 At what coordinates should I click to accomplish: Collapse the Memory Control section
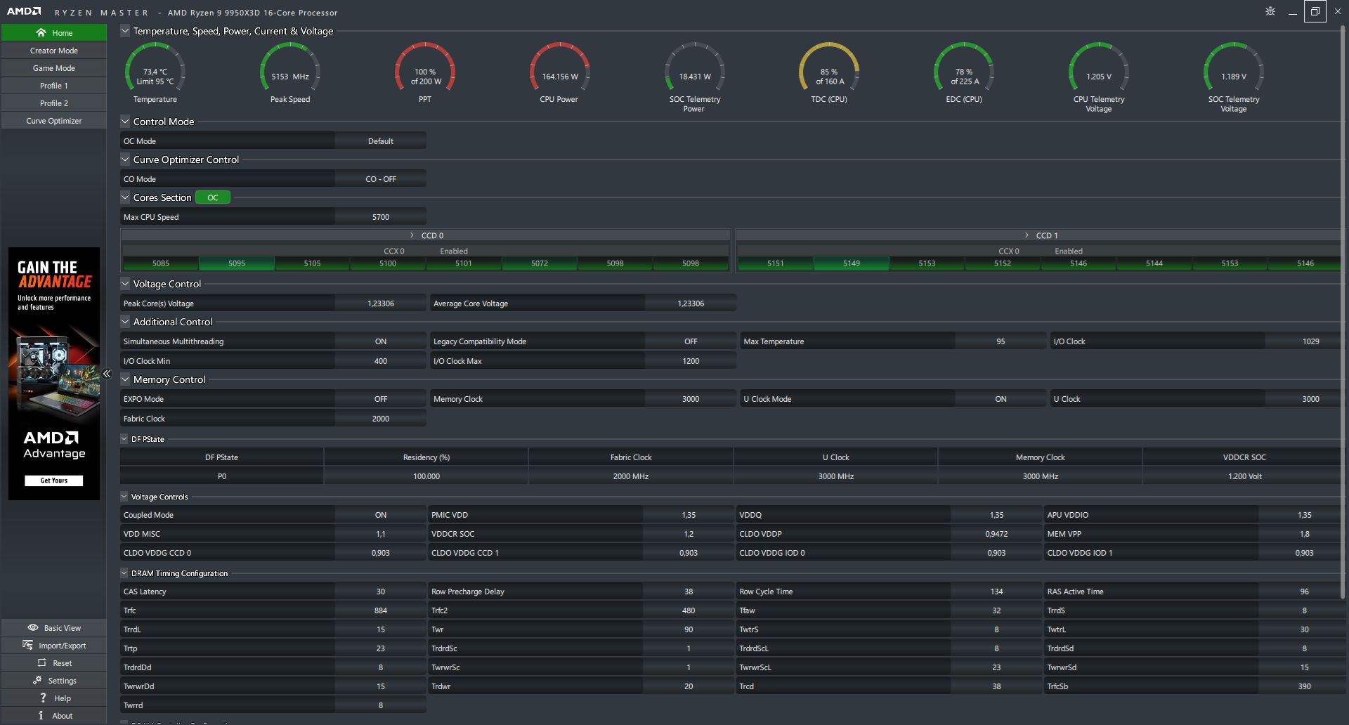[x=125, y=379]
